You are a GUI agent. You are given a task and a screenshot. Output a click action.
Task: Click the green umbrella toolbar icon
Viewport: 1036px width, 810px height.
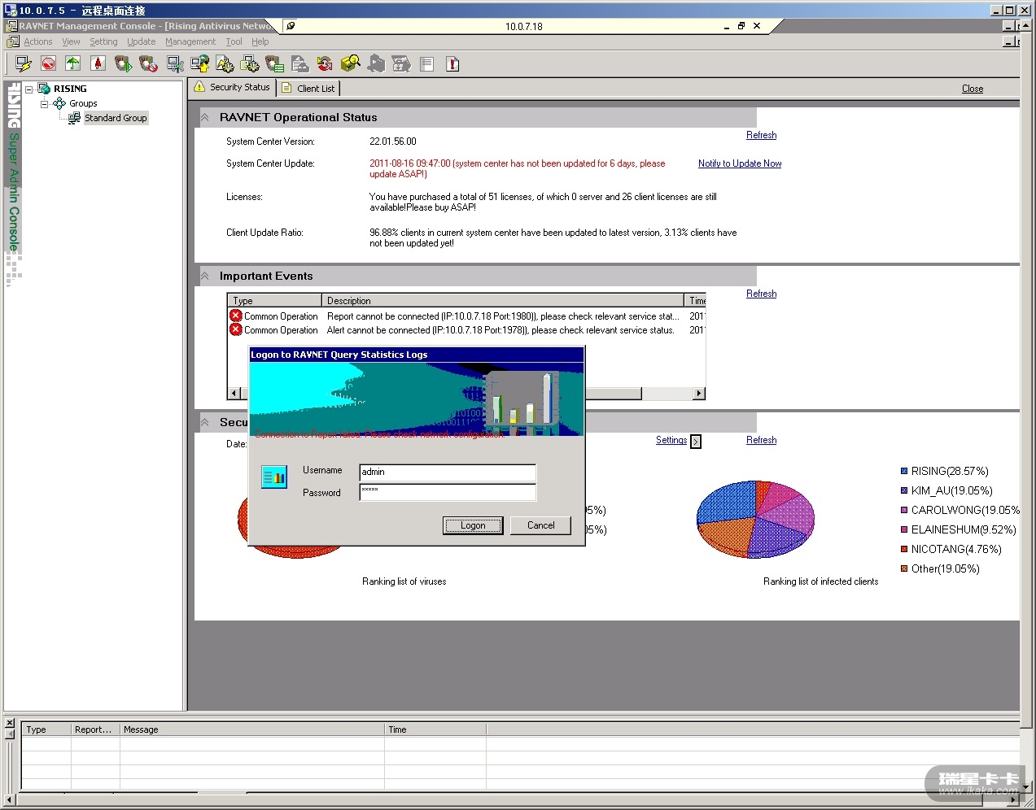pos(73,63)
